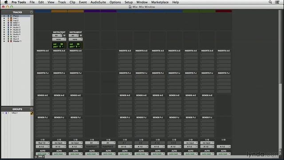Open the Marketplace menu
Viewport: 284px width, 160px height.
(160, 2)
